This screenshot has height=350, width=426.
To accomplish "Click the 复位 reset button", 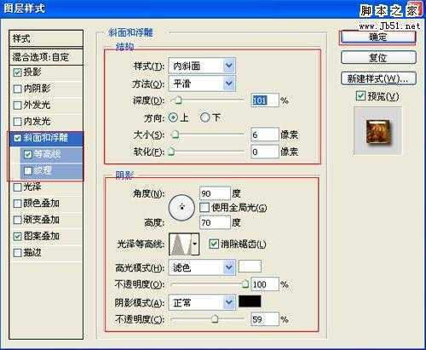I will (x=378, y=58).
